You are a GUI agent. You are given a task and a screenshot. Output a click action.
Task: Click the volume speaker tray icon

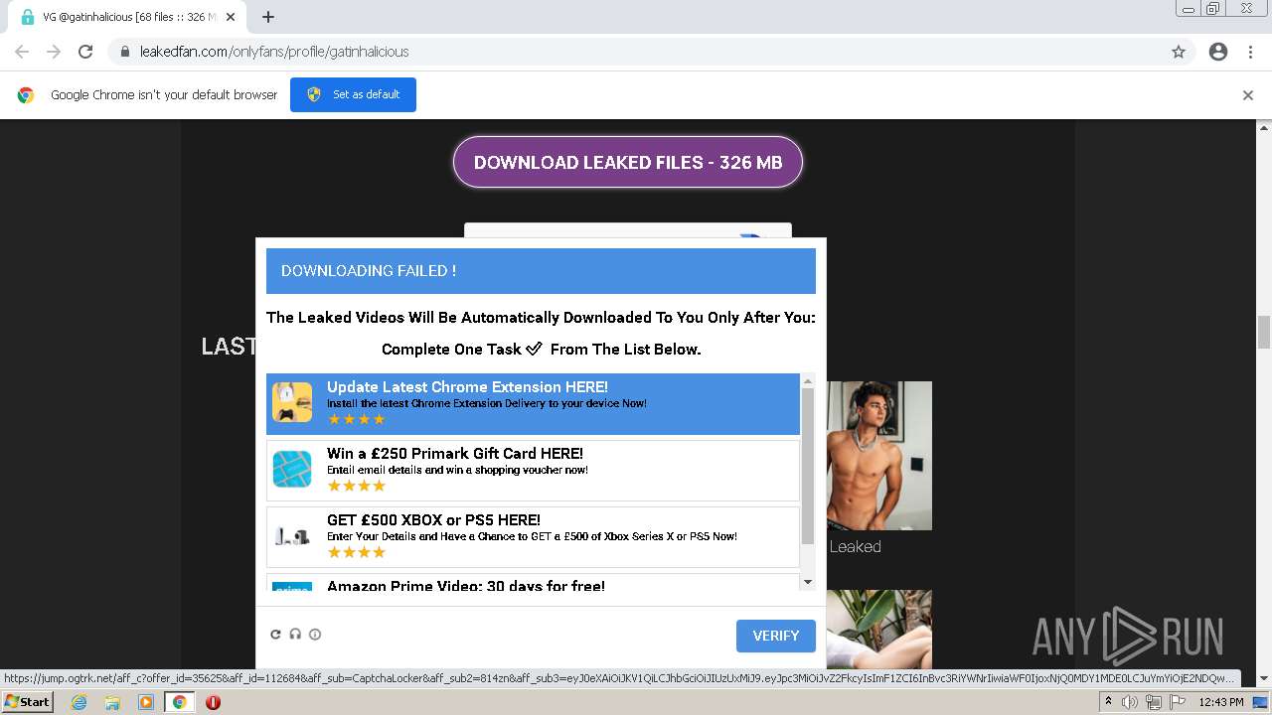(x=1130, y=702)
